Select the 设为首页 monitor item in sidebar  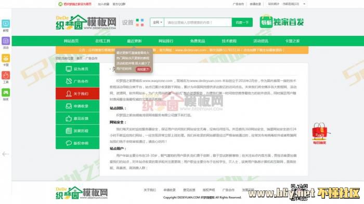[77, 69]
